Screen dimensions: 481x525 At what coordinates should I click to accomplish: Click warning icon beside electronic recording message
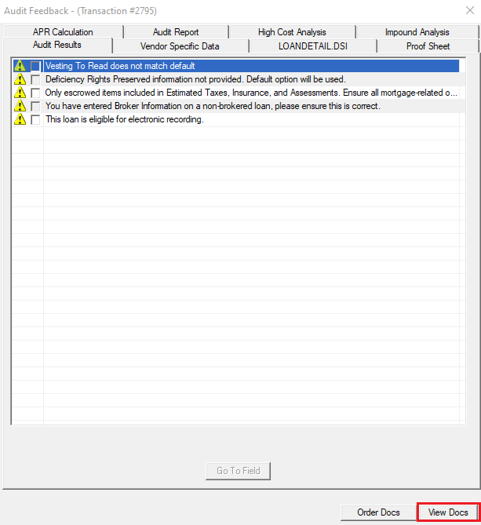(20, 119)
